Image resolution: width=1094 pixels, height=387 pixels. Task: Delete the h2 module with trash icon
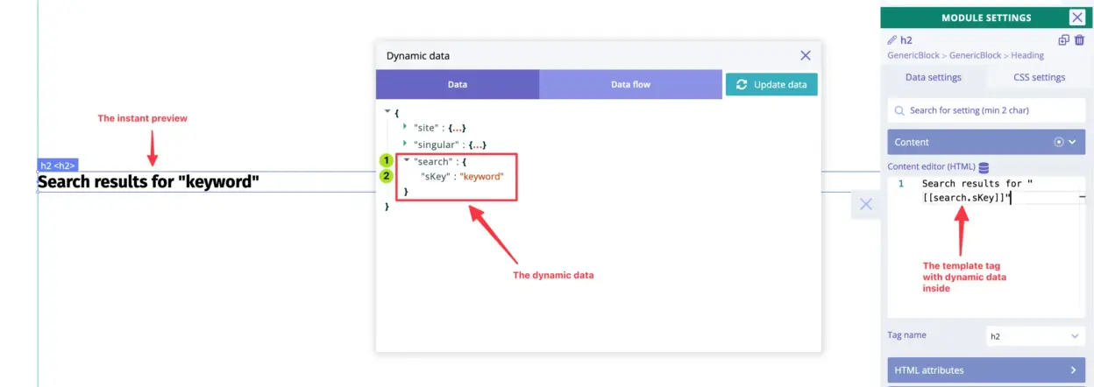1078,40
